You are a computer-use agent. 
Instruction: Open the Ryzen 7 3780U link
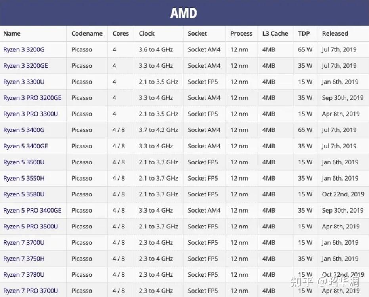pos(24,275)
